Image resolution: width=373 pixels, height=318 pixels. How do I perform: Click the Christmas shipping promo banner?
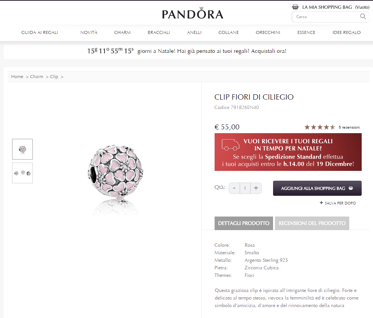click(288, 152)
